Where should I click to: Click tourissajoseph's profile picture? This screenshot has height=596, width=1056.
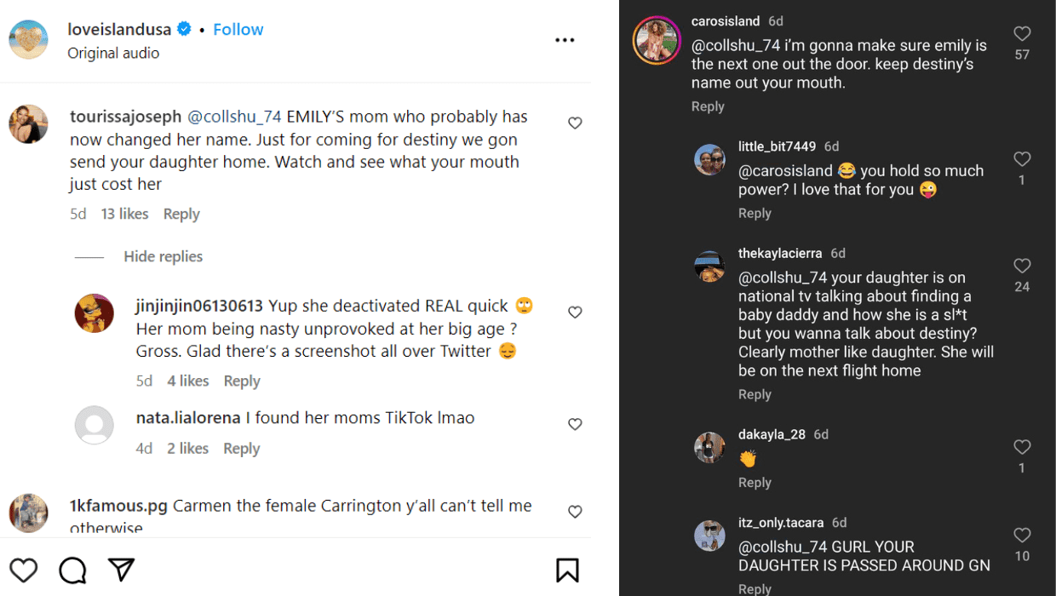[x=28, y=124]
